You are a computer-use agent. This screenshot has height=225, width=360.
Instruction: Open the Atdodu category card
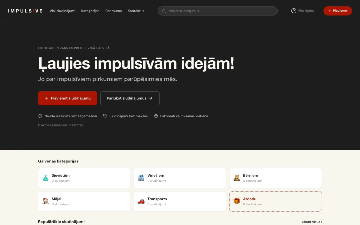tap(275, 201)
